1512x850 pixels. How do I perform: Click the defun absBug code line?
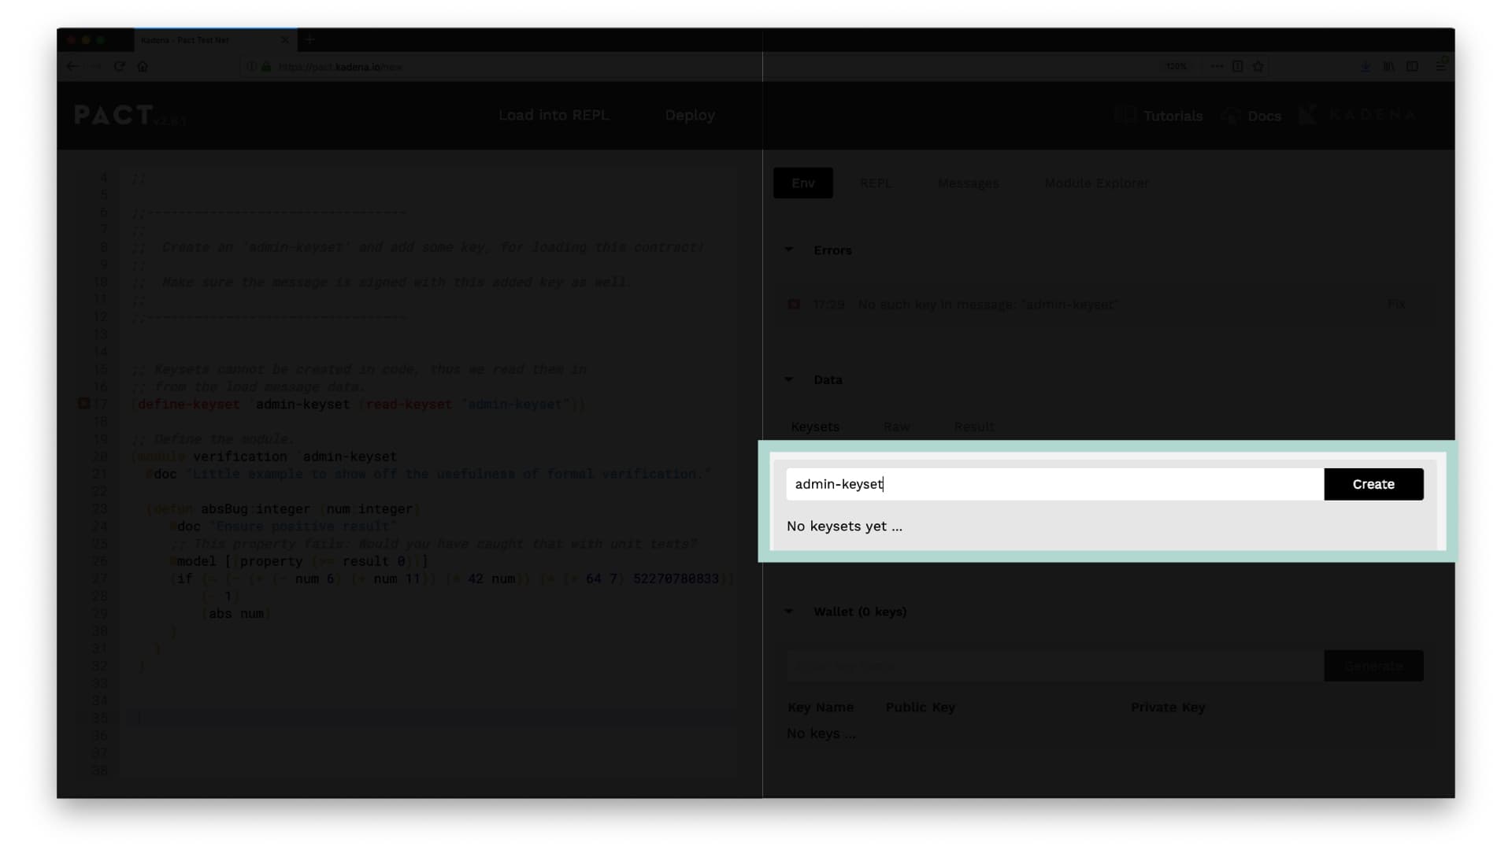284,509
